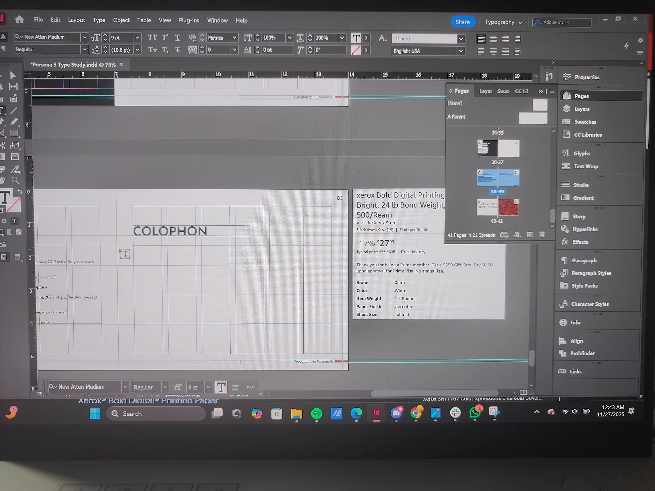Viewport: 655px width, 491px height.
Task: Delete selected pages with trash icon
Action: [x=542, y=234]
